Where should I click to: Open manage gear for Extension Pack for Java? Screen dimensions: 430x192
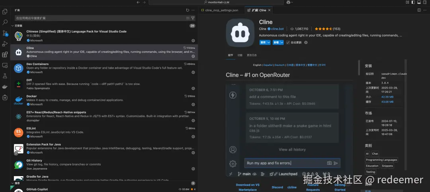193,153
